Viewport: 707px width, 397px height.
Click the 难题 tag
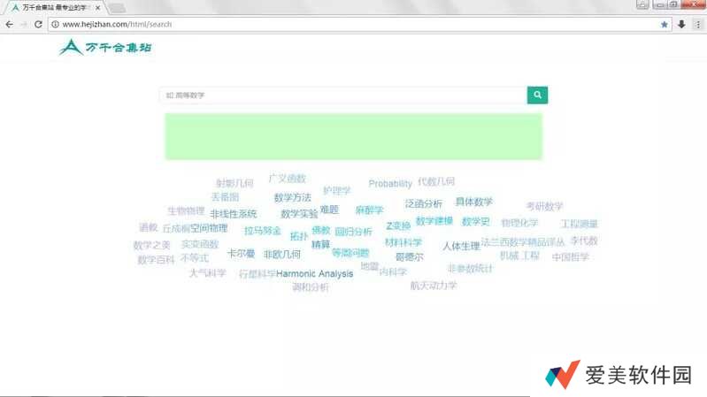pyautogui.click(x=329, y=210)
